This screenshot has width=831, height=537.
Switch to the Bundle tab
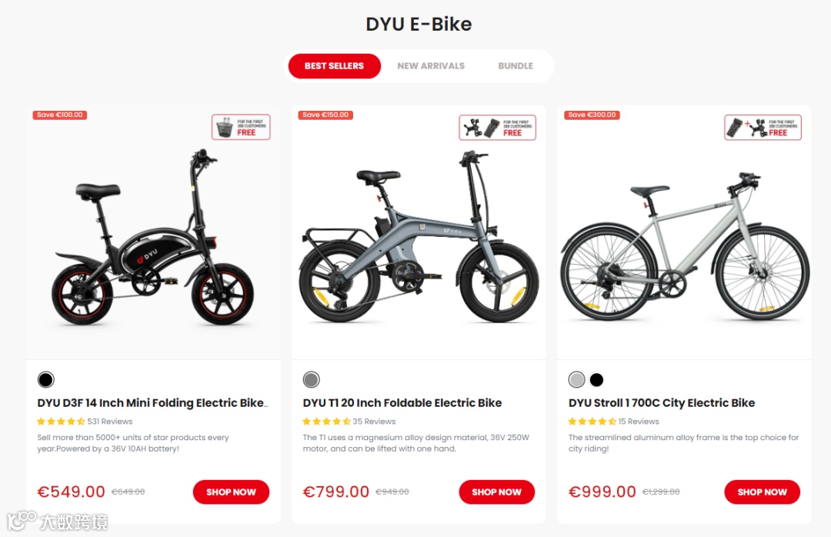pyautogui.click(x=516, y=65)
